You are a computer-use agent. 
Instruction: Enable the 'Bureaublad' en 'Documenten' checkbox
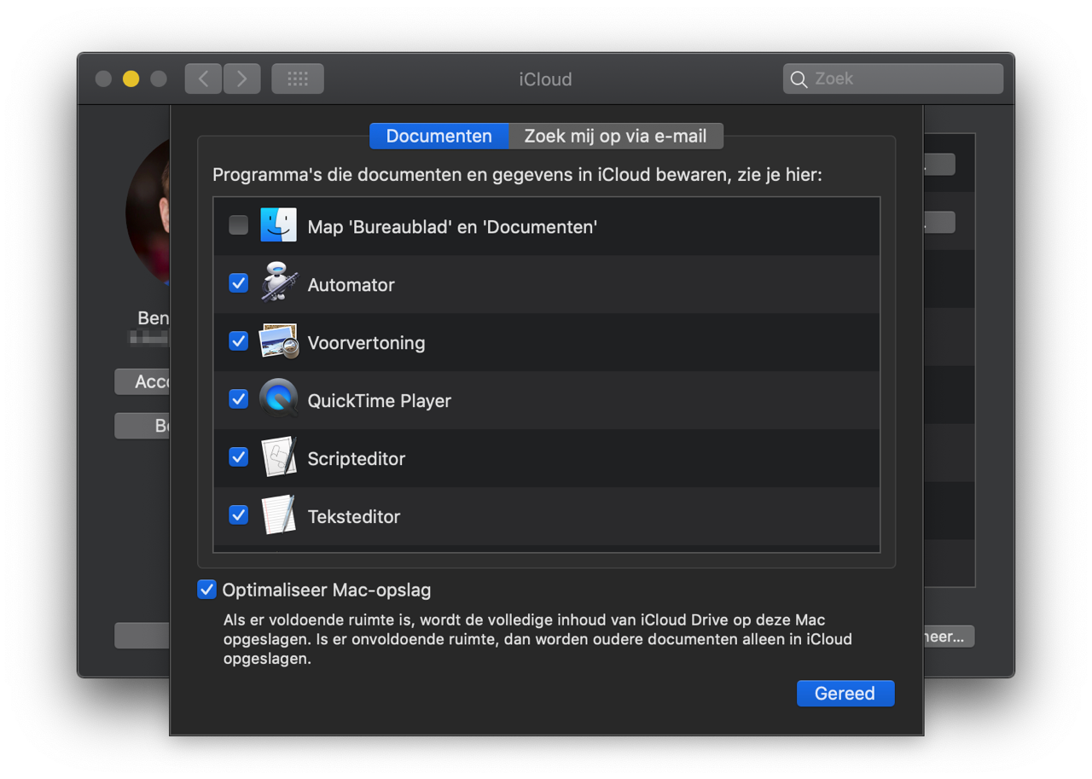point(239,225)
